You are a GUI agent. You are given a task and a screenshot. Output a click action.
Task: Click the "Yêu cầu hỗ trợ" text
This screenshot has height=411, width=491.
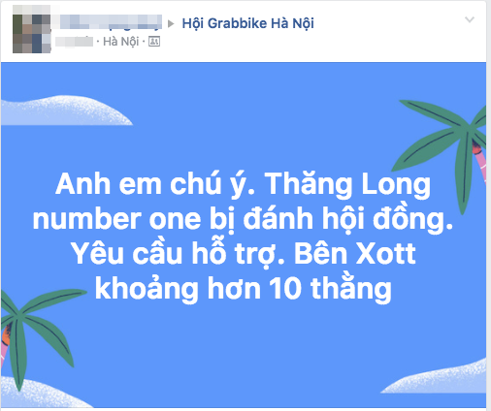(x=178, y=254)
